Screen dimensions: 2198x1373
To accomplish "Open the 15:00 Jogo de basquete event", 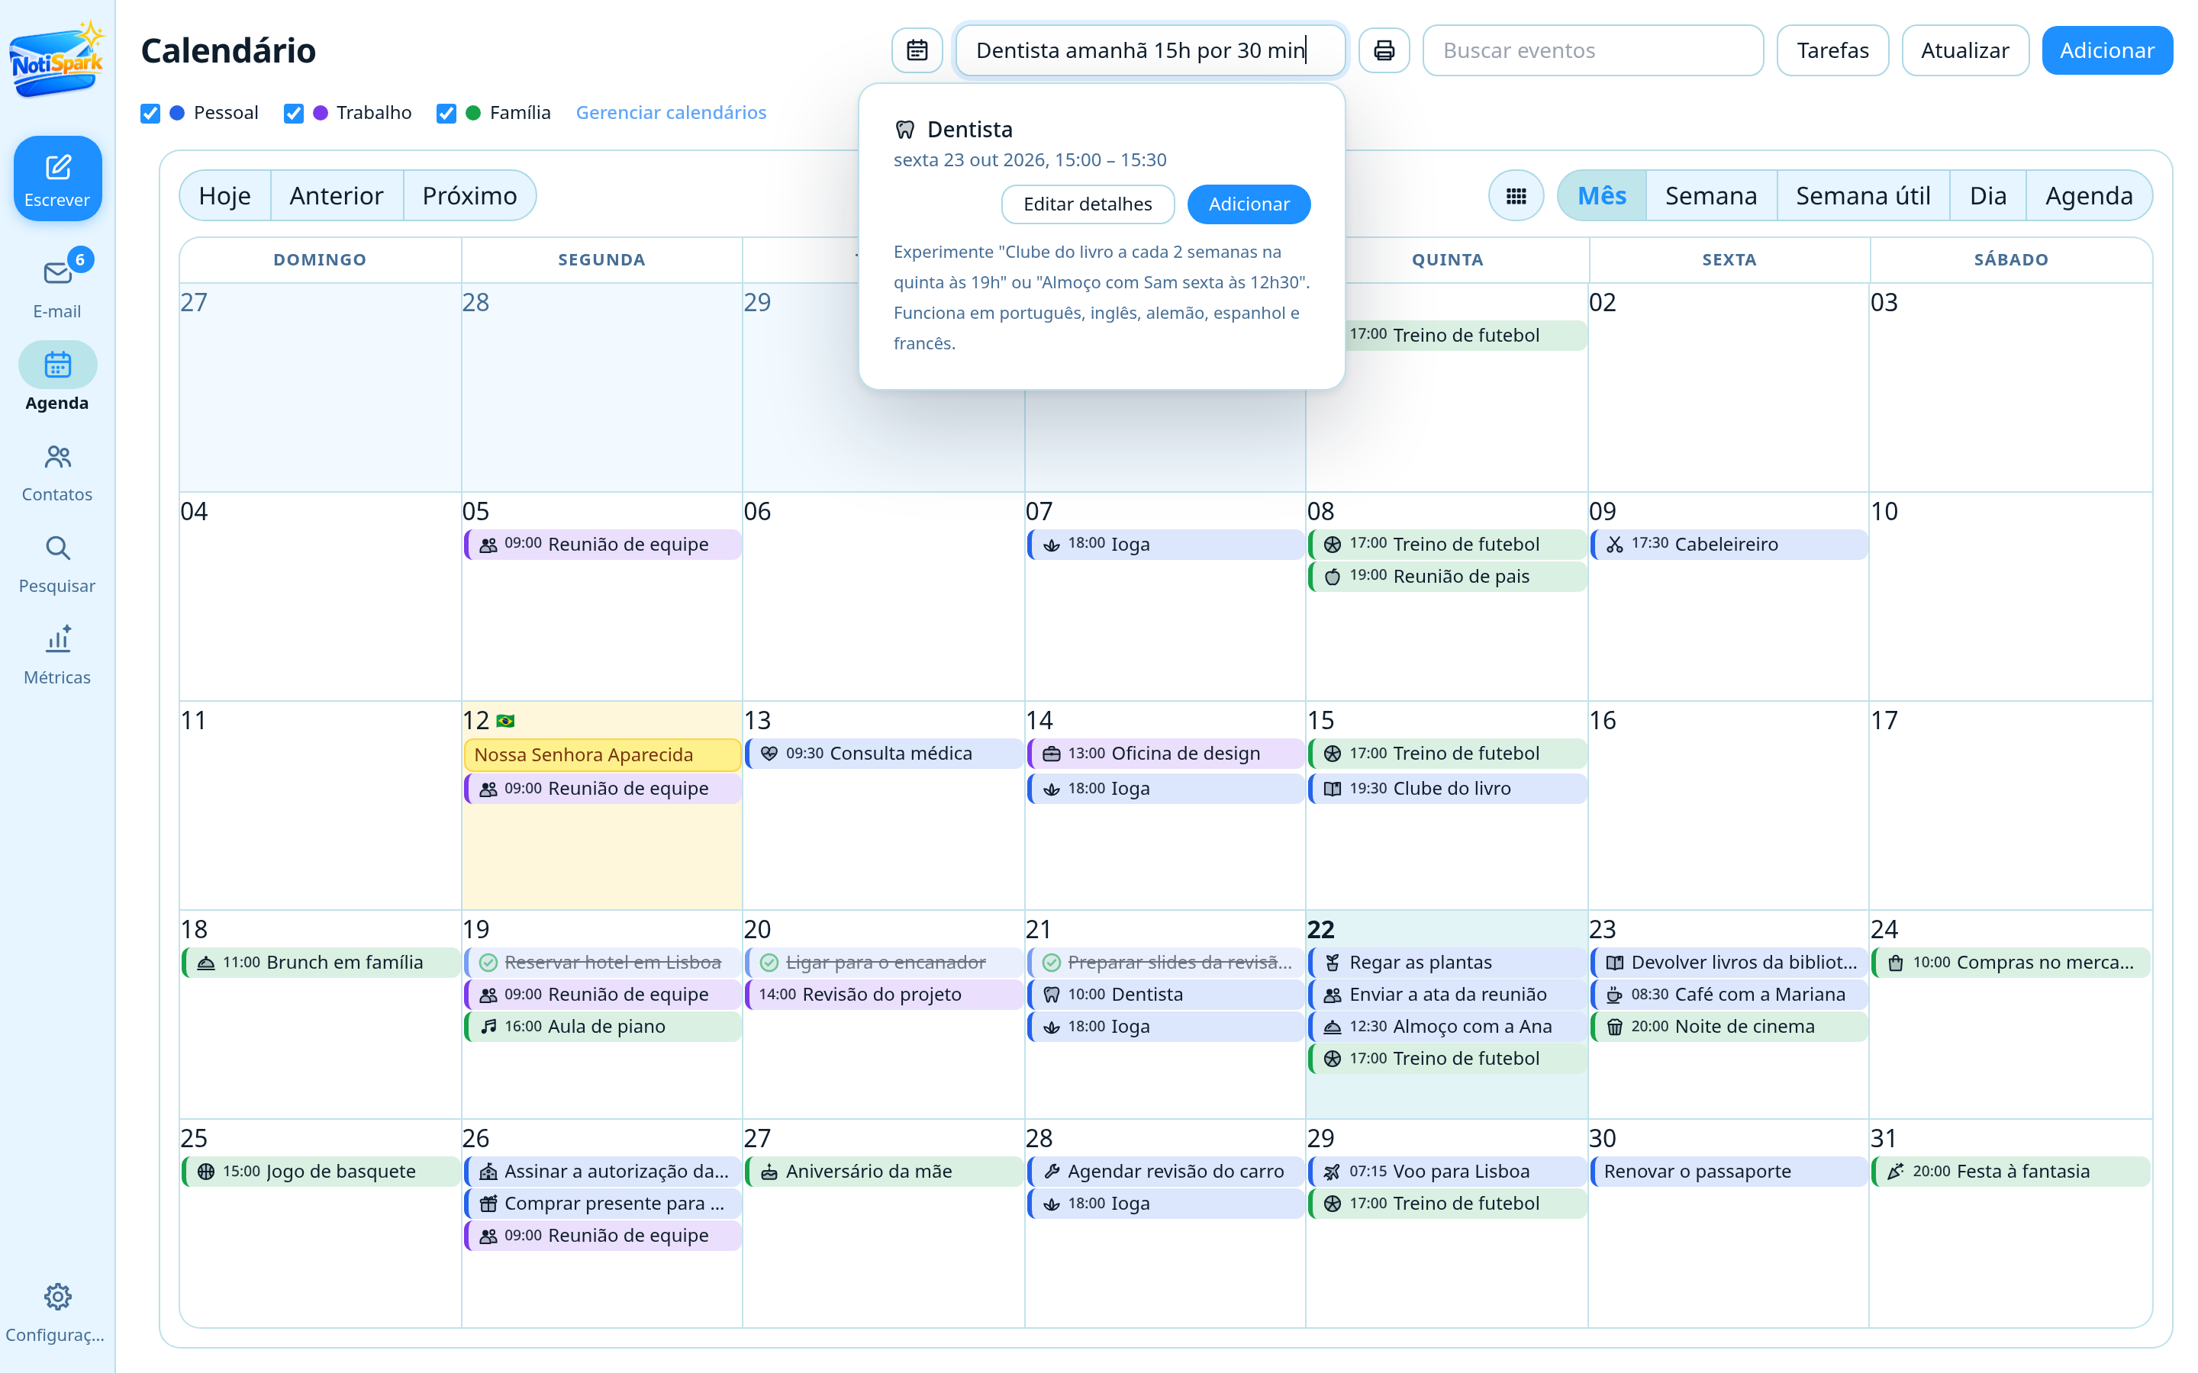I will 321,1171.
